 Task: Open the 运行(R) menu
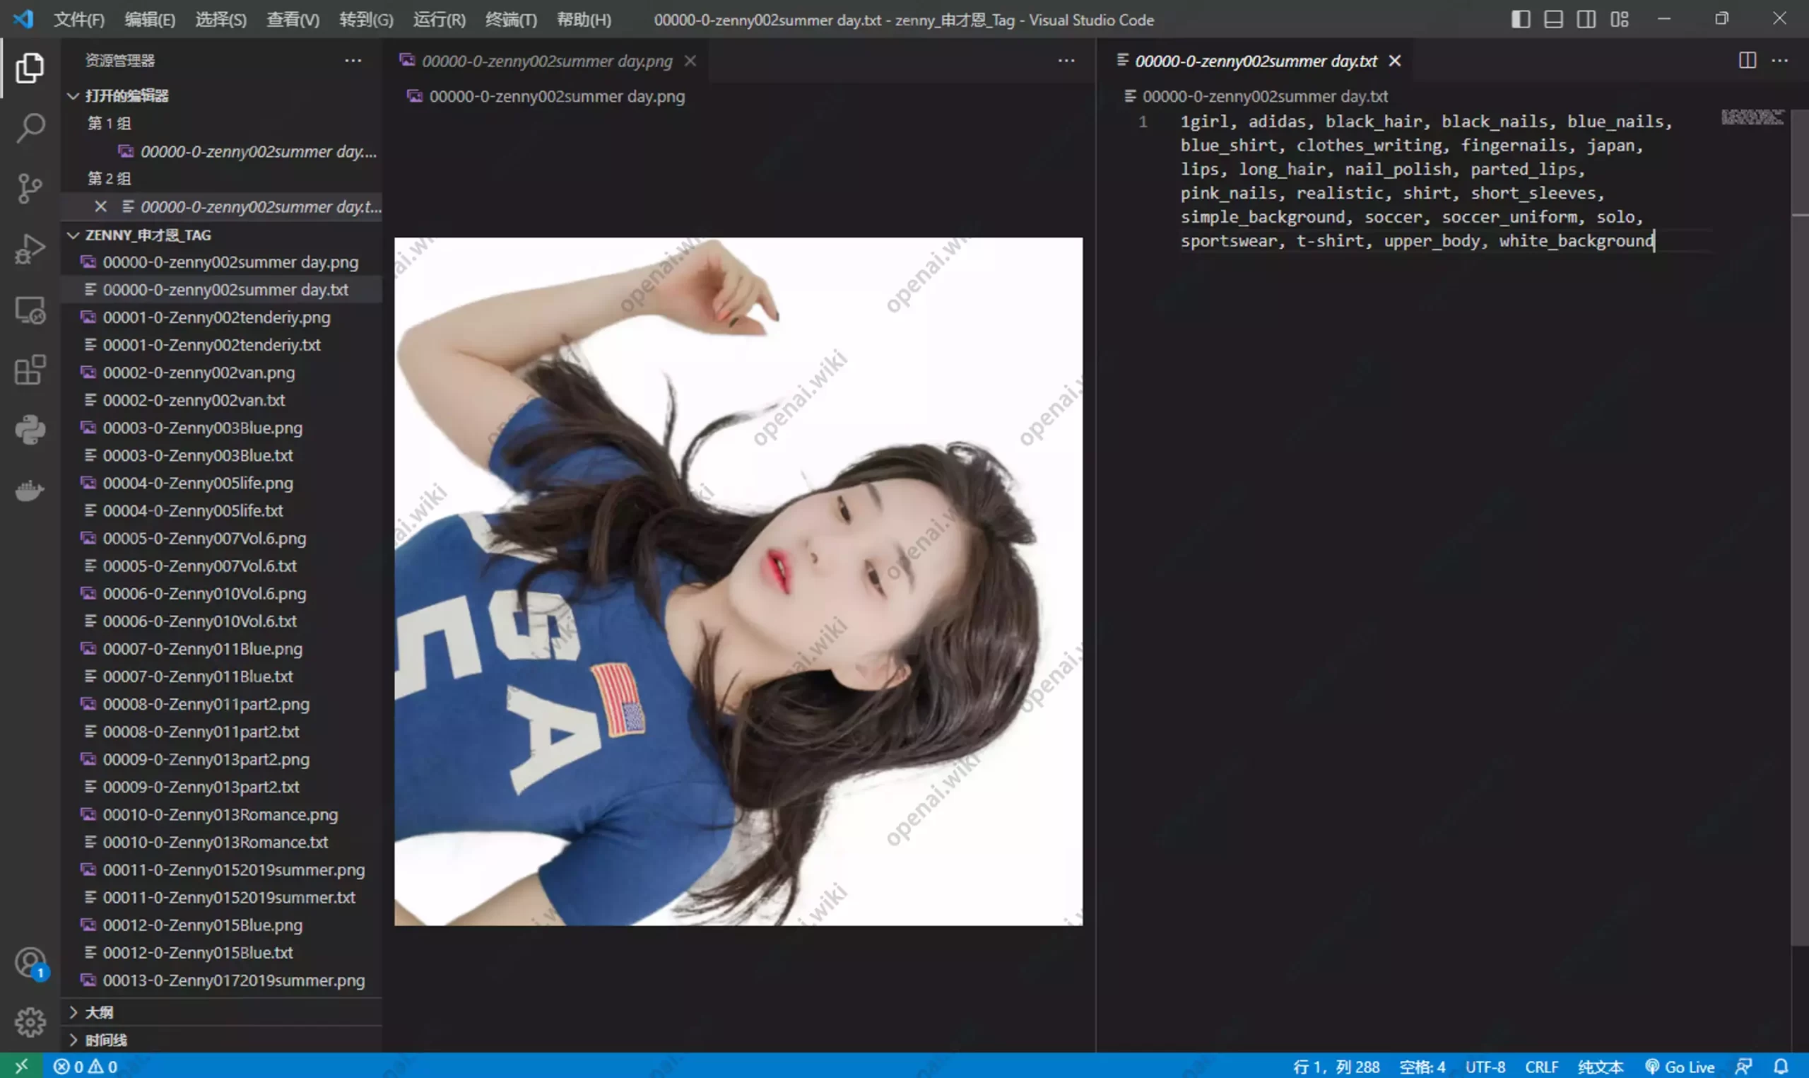[440, 20]
